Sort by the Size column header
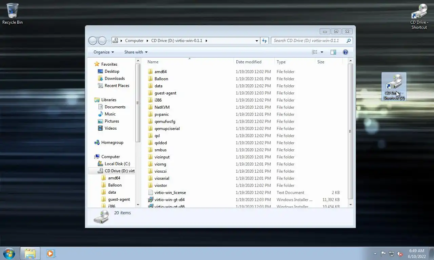The width and height of the screenshot is (434, 260). [329, 62]
